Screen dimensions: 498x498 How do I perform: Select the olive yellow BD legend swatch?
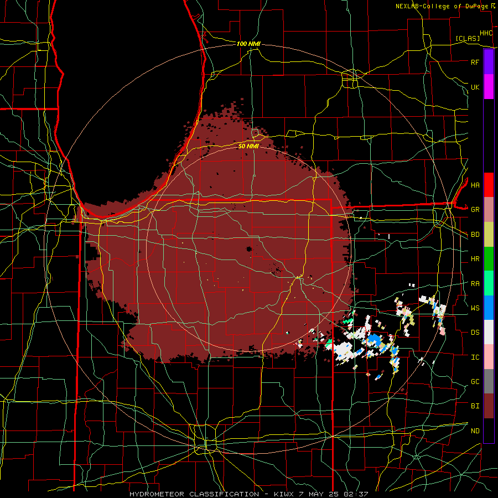pyautogui.click(x=489, y=235)
